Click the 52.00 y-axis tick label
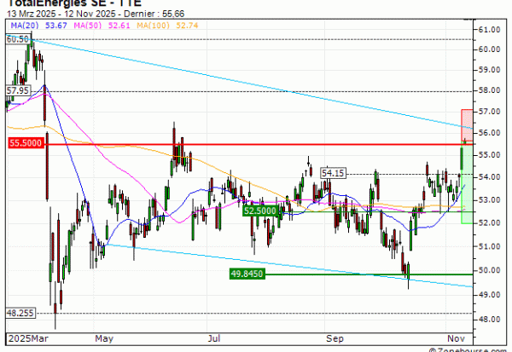This screenshot has height=352, width=512. pyautogui.click(x=489, y=222)
